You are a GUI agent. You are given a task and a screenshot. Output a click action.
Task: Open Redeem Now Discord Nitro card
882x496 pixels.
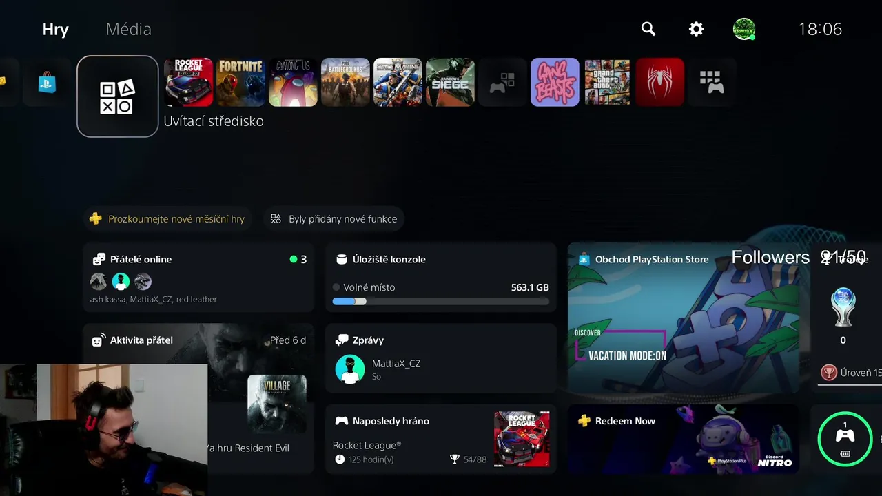tap(684, 439)
